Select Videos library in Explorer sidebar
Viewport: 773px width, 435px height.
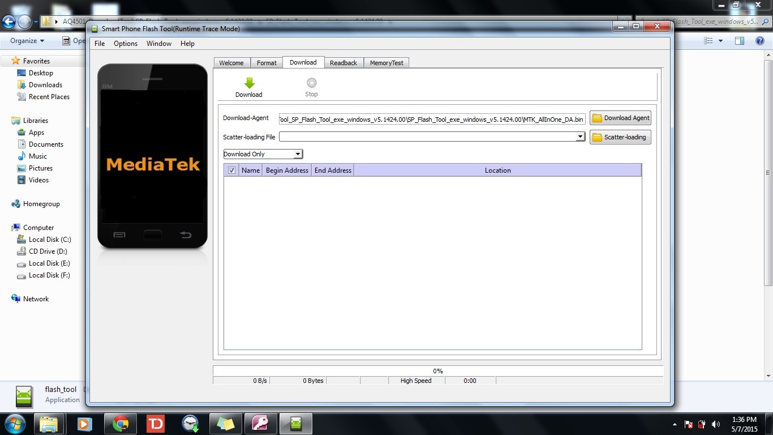click(x=39, y=180)
